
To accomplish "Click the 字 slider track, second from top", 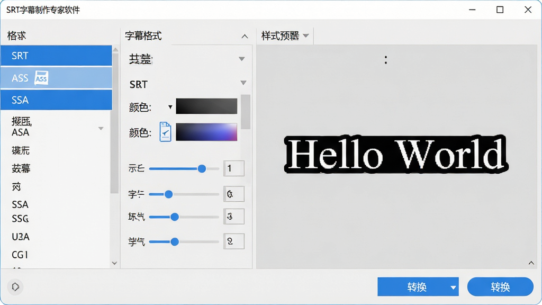I will pos(184,194).
